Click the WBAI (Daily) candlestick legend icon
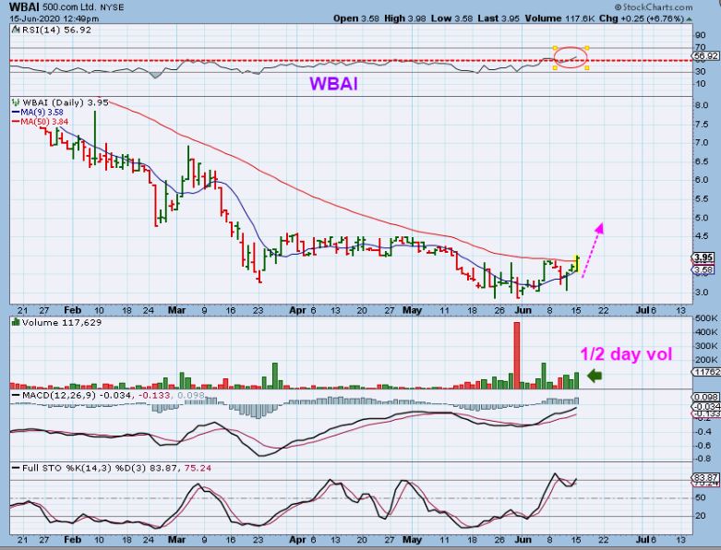 [16, 102]
